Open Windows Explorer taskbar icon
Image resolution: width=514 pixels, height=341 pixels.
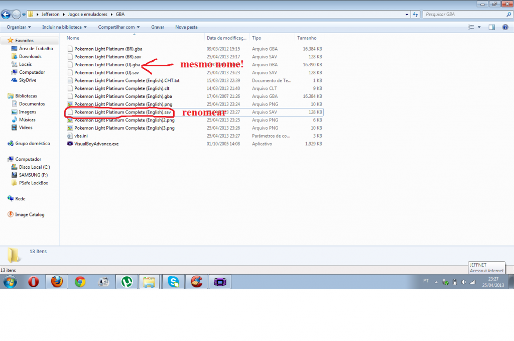pos(149,282)
